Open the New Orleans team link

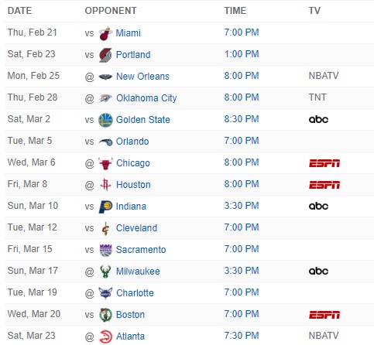point(142,77)
